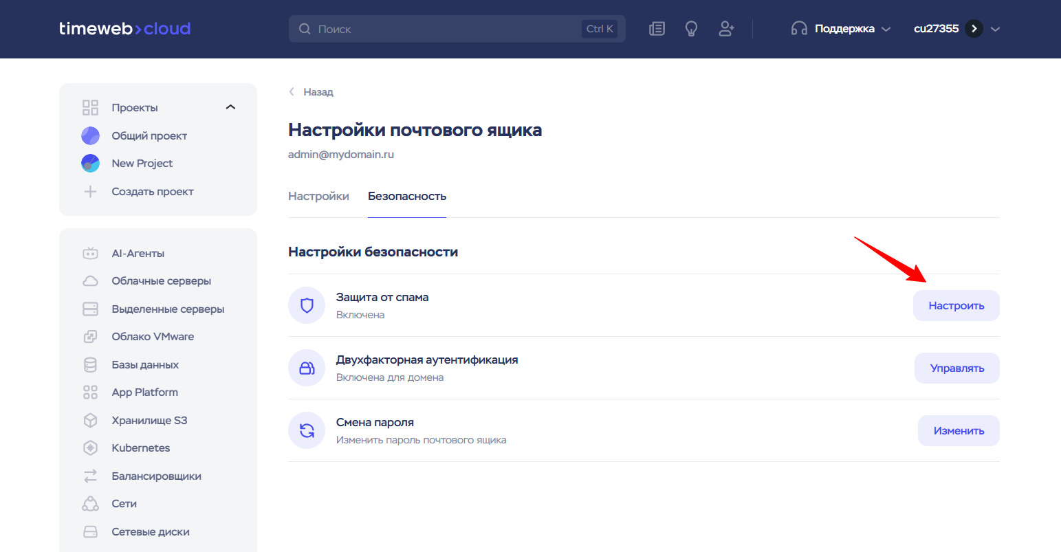Click the add user icon in header
The image size is (1061, 552).
point(726,29)
